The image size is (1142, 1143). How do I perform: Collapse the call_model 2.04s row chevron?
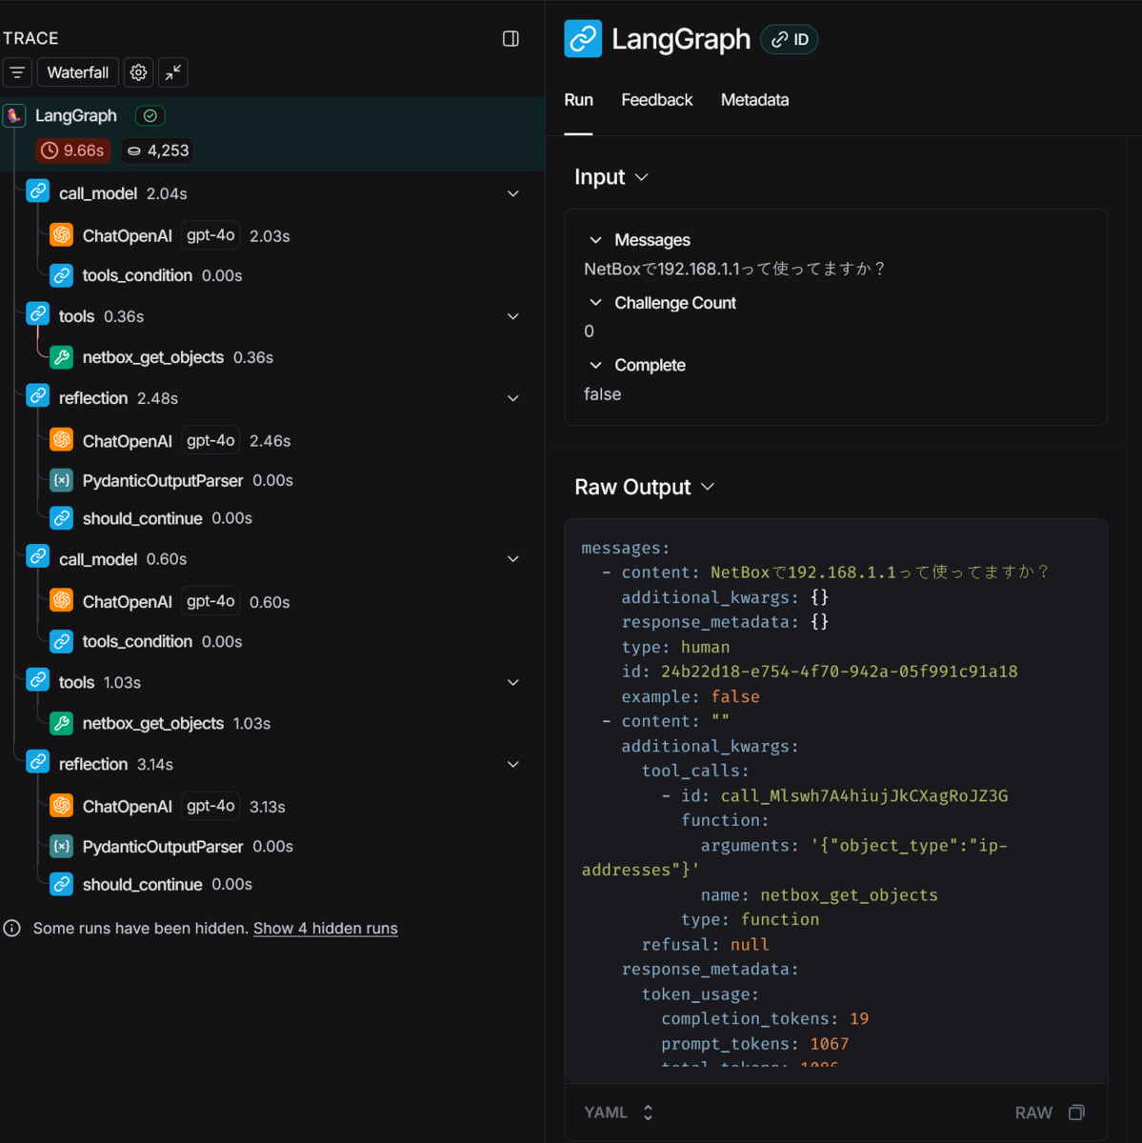[x=513, y=193]
